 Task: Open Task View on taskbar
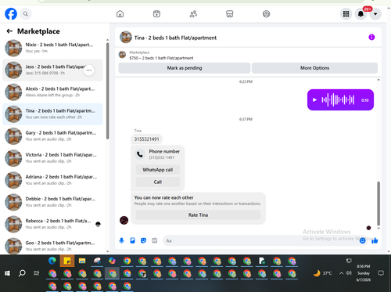[37, 273]
